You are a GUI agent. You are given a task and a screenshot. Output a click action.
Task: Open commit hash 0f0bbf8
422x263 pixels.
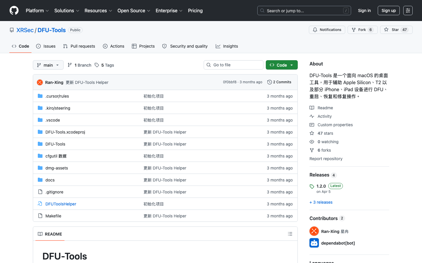(x=230, y=82)
